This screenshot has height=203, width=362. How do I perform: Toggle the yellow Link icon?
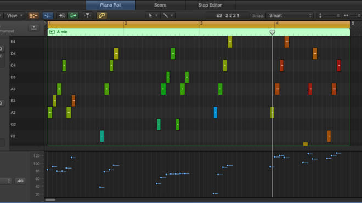101,15
